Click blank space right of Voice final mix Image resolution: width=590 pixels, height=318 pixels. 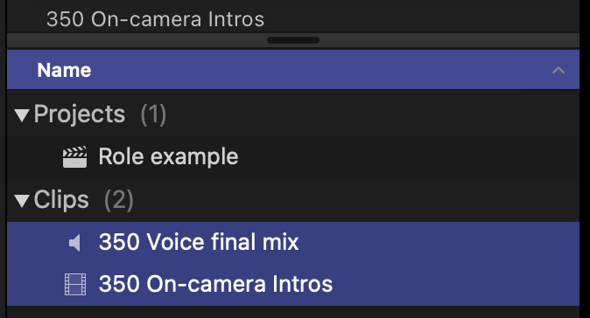pyautogui.click(x=439, y=243)
